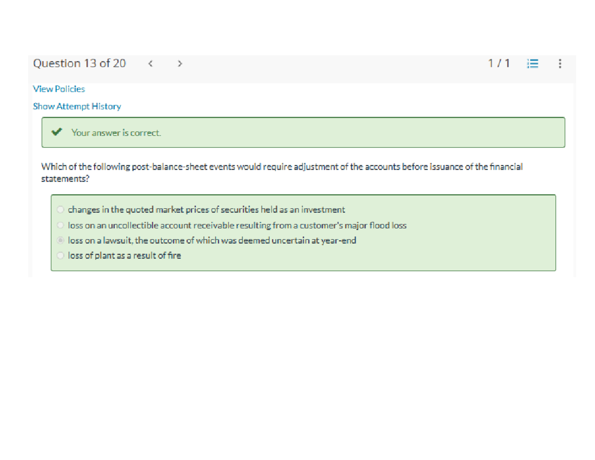Screen dimensions: 595x460
Task: Choose the 'loss on an uncollectible account receivable' option
Action: coord(60,225)
